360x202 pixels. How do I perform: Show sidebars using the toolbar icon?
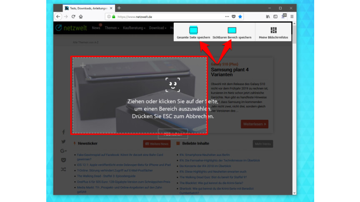pyautogui.click(x=275, y=17)
